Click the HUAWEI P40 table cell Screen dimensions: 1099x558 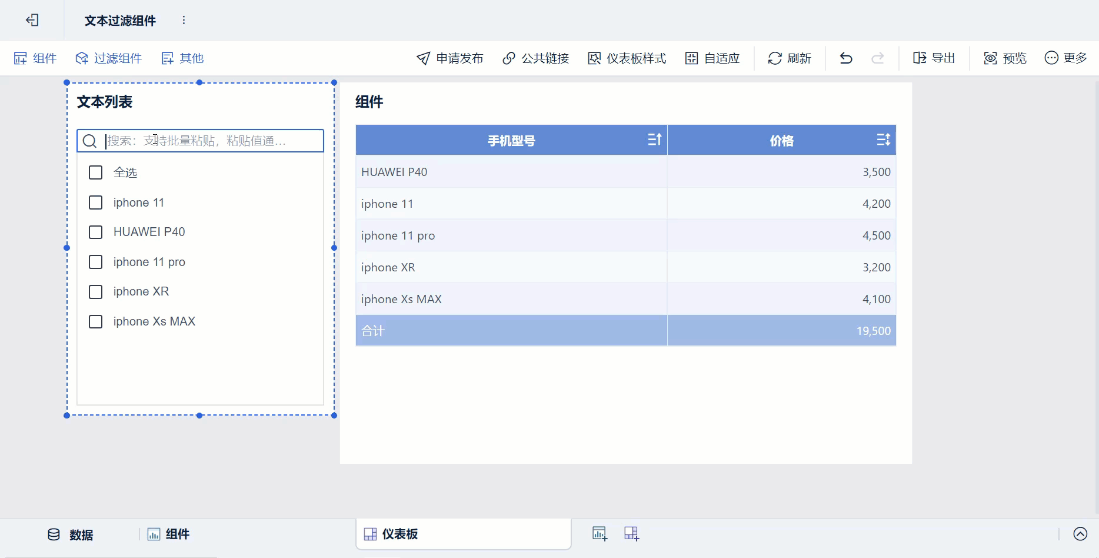point(511,172)
